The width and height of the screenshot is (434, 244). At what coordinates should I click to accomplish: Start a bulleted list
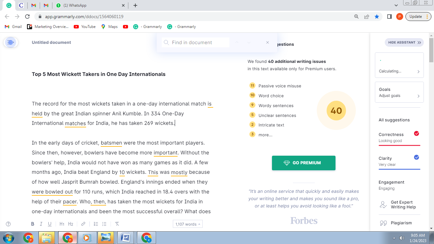point(104,224)
